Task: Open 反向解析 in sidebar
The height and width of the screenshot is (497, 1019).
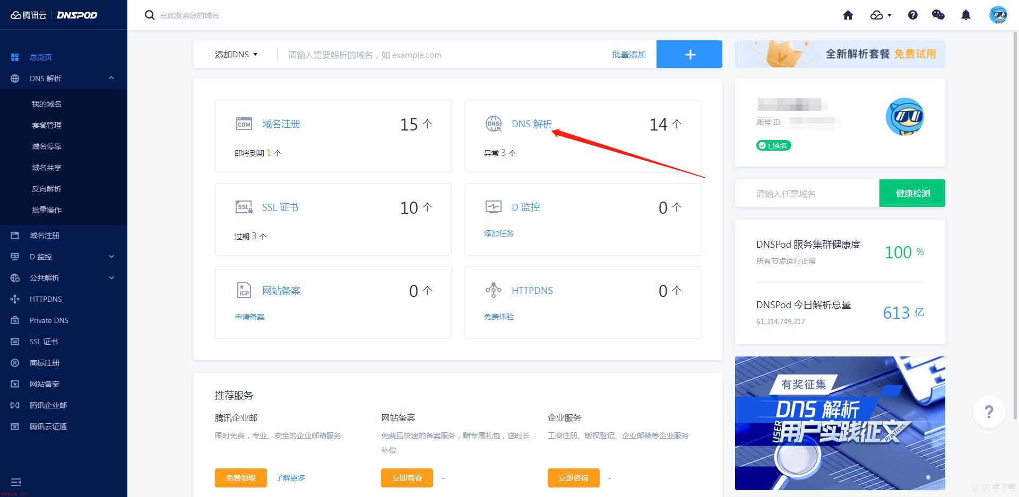Action: [x=47, y=189]
